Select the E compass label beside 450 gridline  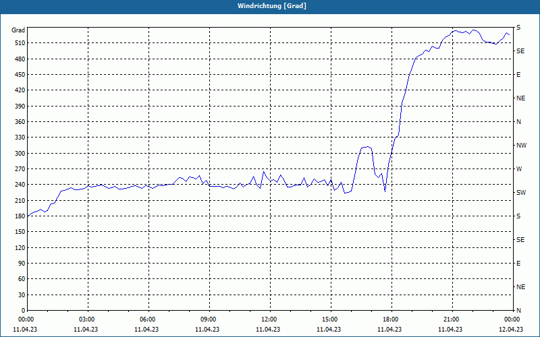point(518,75)
